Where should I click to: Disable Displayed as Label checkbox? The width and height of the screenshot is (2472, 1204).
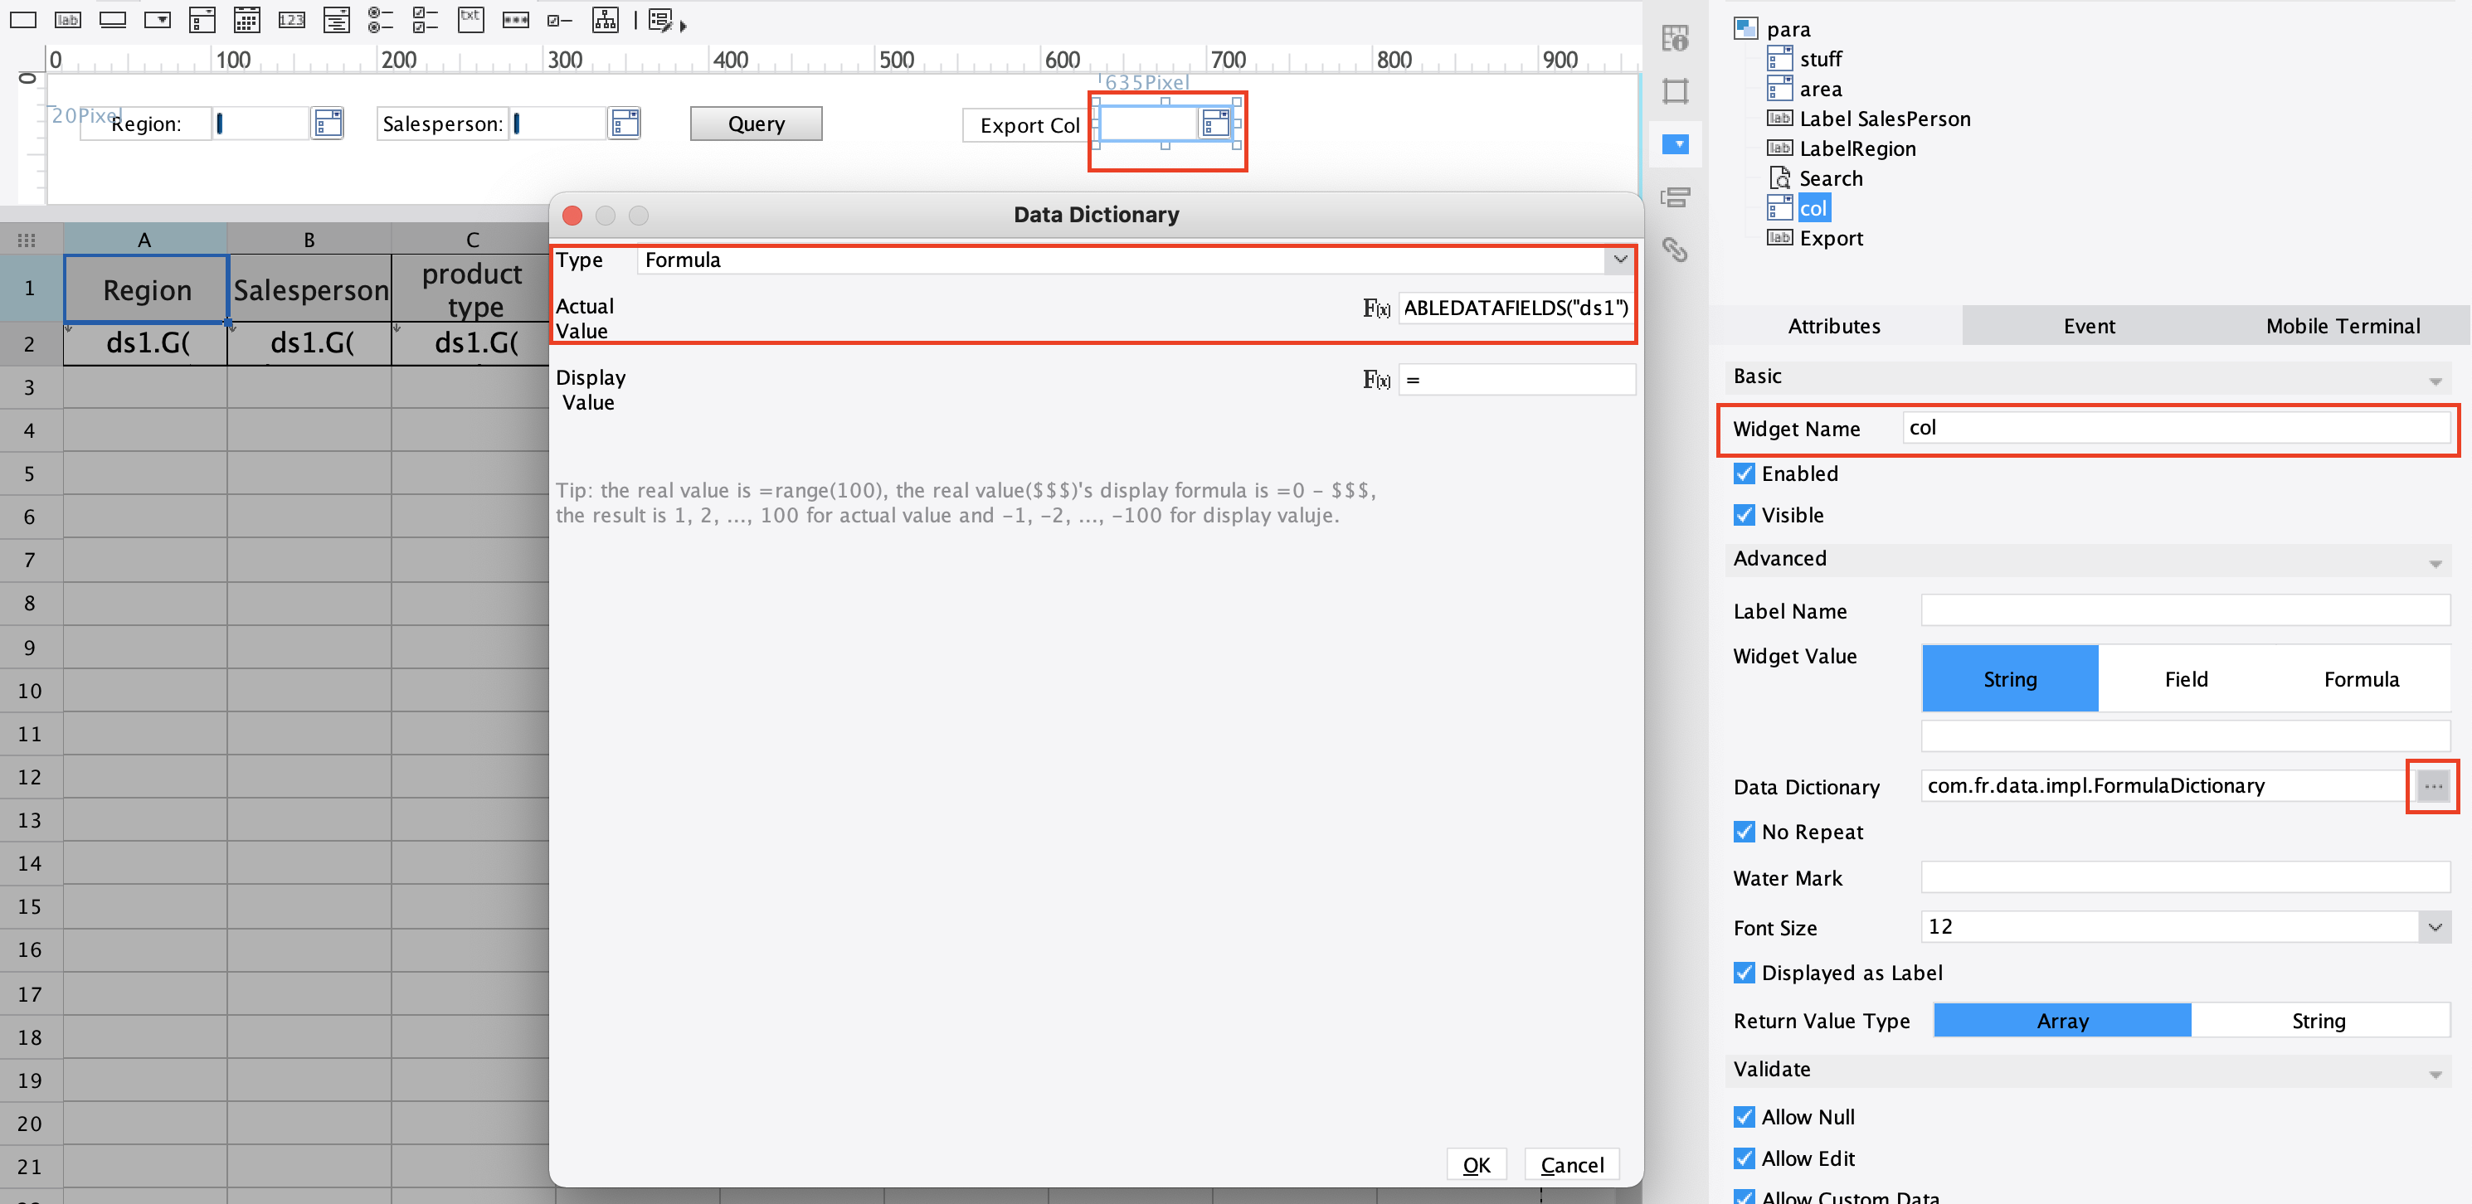click(1744, 973)
